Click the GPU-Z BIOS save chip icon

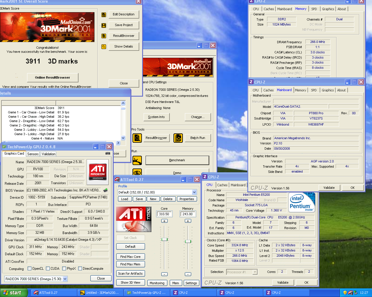(105, 190)
